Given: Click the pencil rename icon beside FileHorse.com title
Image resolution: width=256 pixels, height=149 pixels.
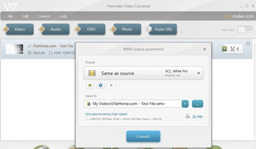Looking at the screenshot, I should [x=29, y=46].
